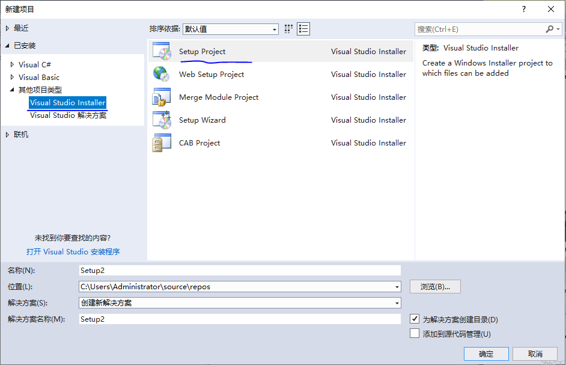This screenshot has width=566, height=365.
Task: Click the 打开 Visual Studio 安装程序 link
Action: click(73, 251)
